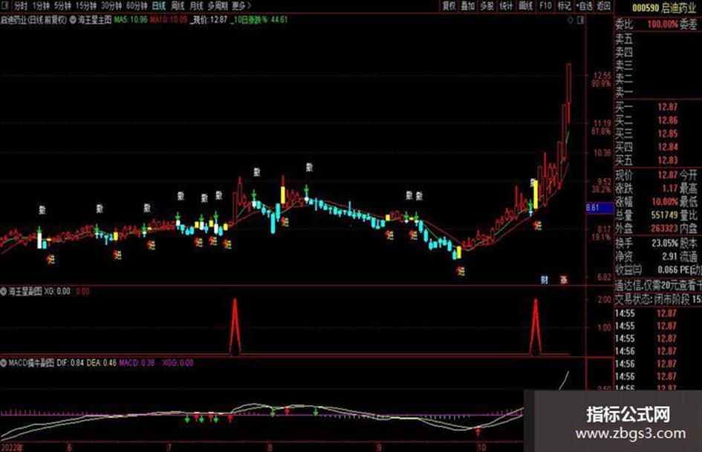Click the 返回 back button
Viewport: 702px width, 452px height.
[603, 6]
